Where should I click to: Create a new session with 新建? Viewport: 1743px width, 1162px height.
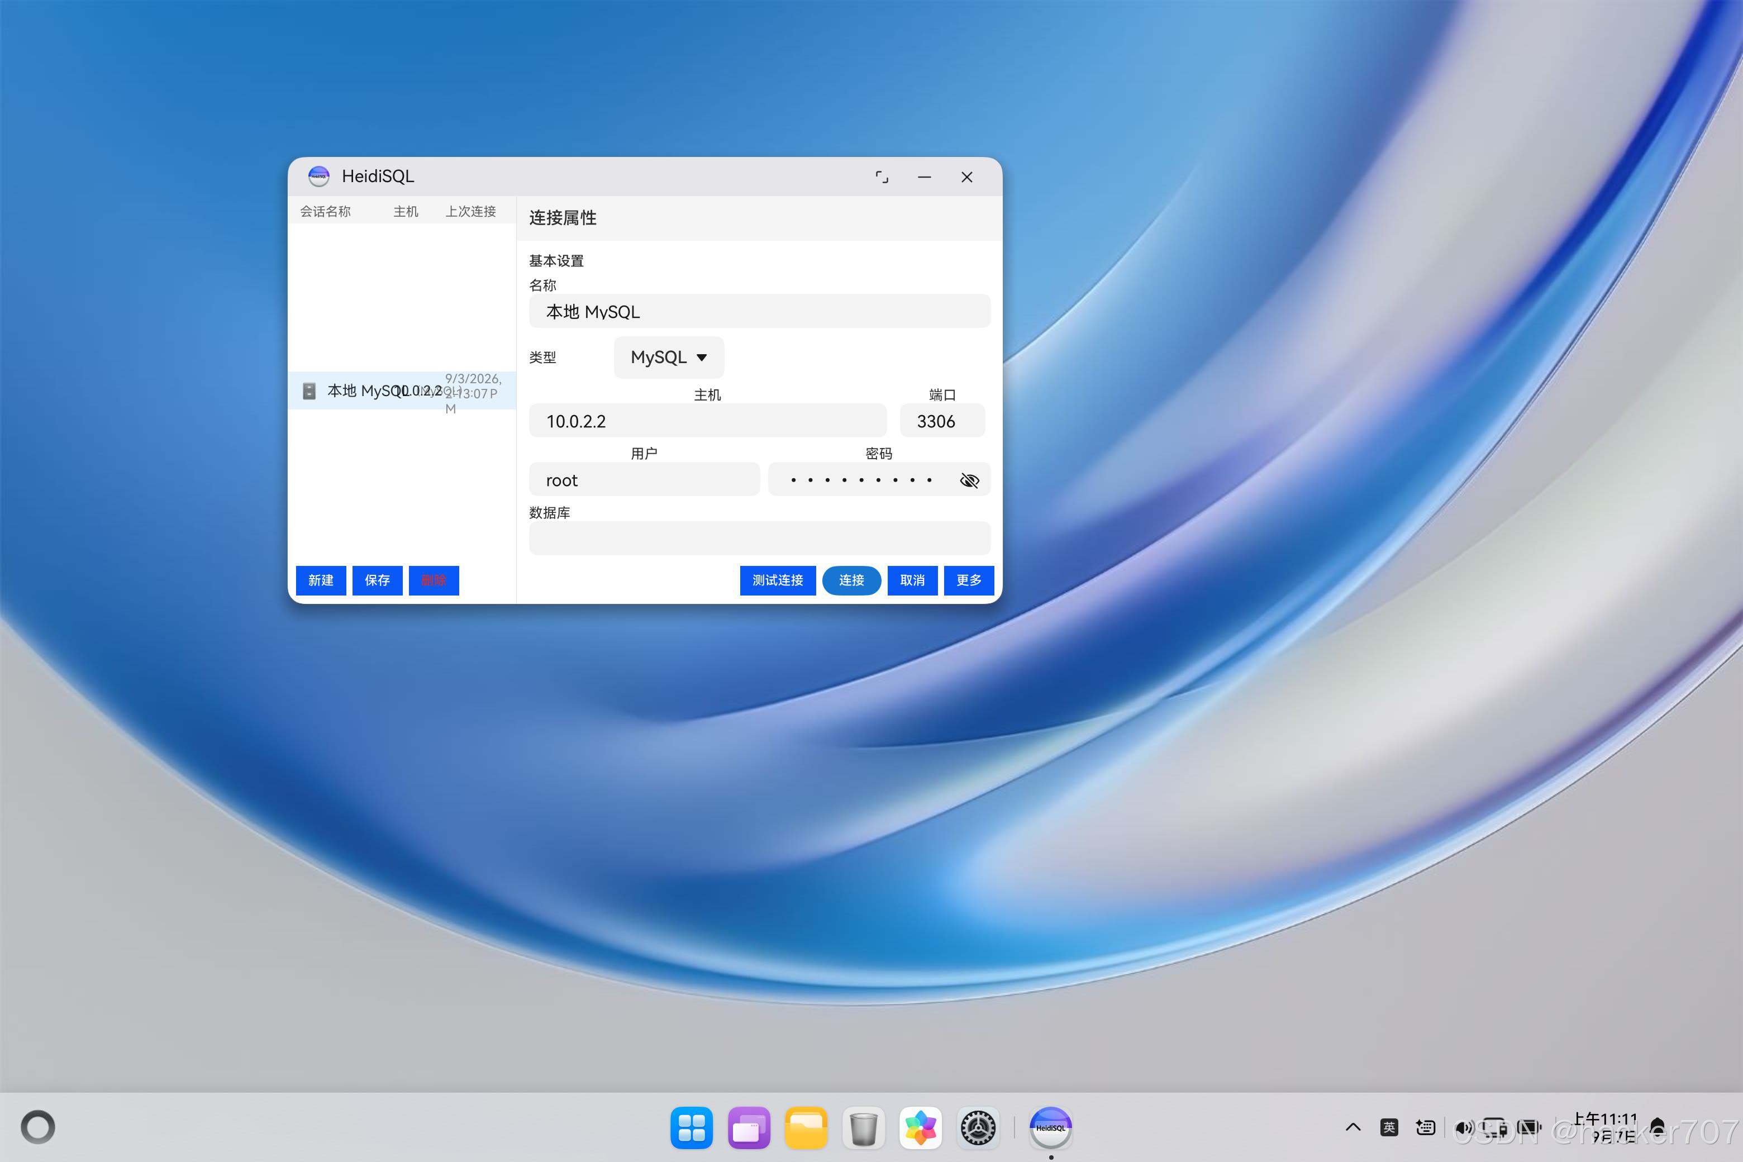(x=321, y=580)
